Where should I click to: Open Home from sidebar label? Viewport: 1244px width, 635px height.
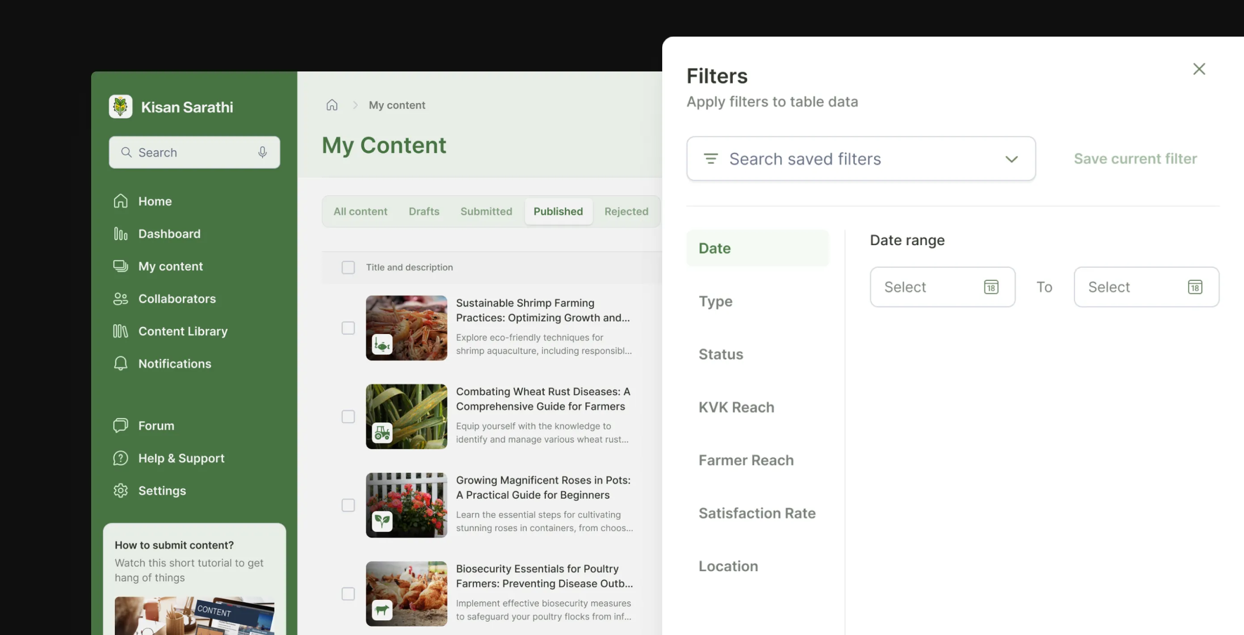(x=155, y=201)
